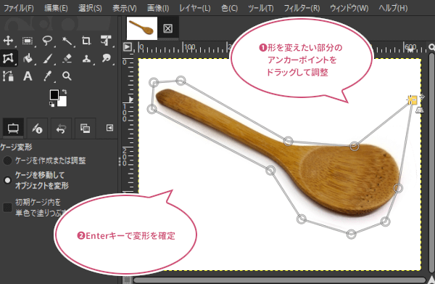Image resolution: width=435 pixels, height=284 pixels.
Task: Click the zoom icon at top-right of canvas
Action: (x=431, y=47)
